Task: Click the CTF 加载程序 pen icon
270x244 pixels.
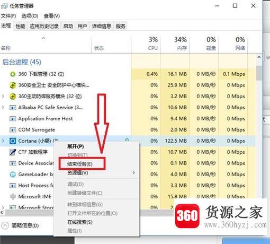Action: point(13,152)
